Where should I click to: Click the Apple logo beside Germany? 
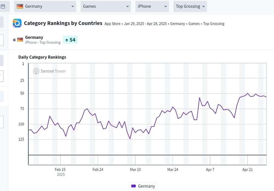coord(14,40)
